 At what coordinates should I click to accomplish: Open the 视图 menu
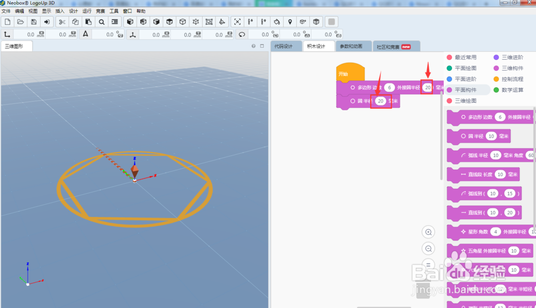tap(33, 11)
